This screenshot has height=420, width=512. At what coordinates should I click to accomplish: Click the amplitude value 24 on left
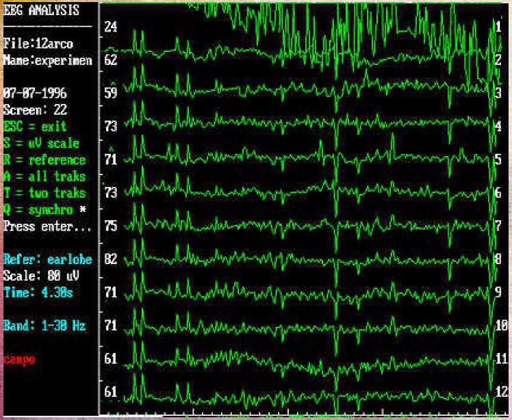[x=110, y=27]
